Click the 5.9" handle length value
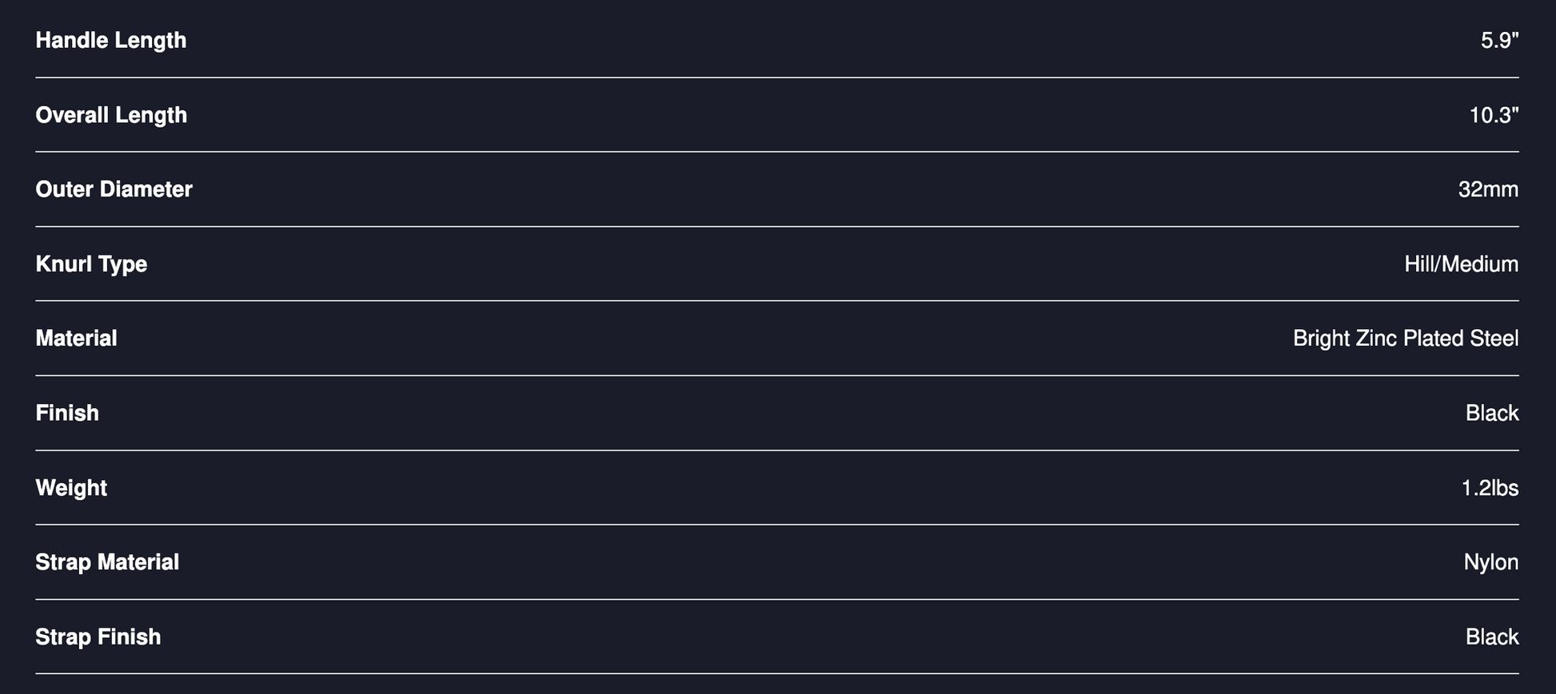Screen dimensions: 1556x694 pyautogui.click(x=1498, y=40)
